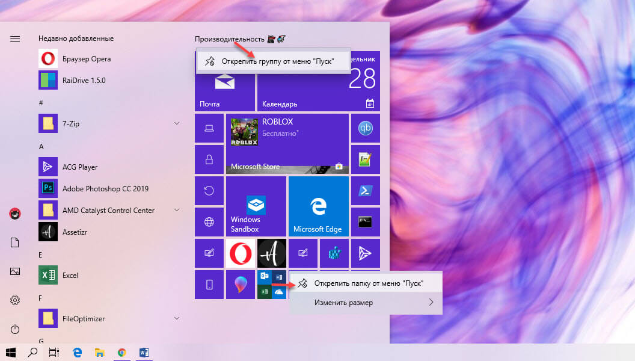Switch to Chrome on the taskbar

122,353
